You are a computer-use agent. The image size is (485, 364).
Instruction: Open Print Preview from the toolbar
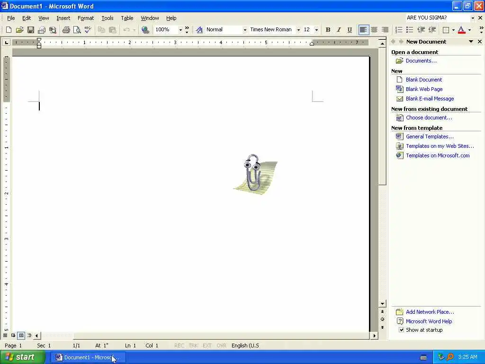tap(77, 30)
